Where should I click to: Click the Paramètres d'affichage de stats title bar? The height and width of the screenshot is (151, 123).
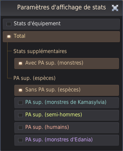point(61,8)
